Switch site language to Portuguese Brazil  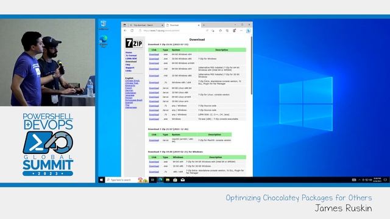pyautogui.click(x=133, y=100)
